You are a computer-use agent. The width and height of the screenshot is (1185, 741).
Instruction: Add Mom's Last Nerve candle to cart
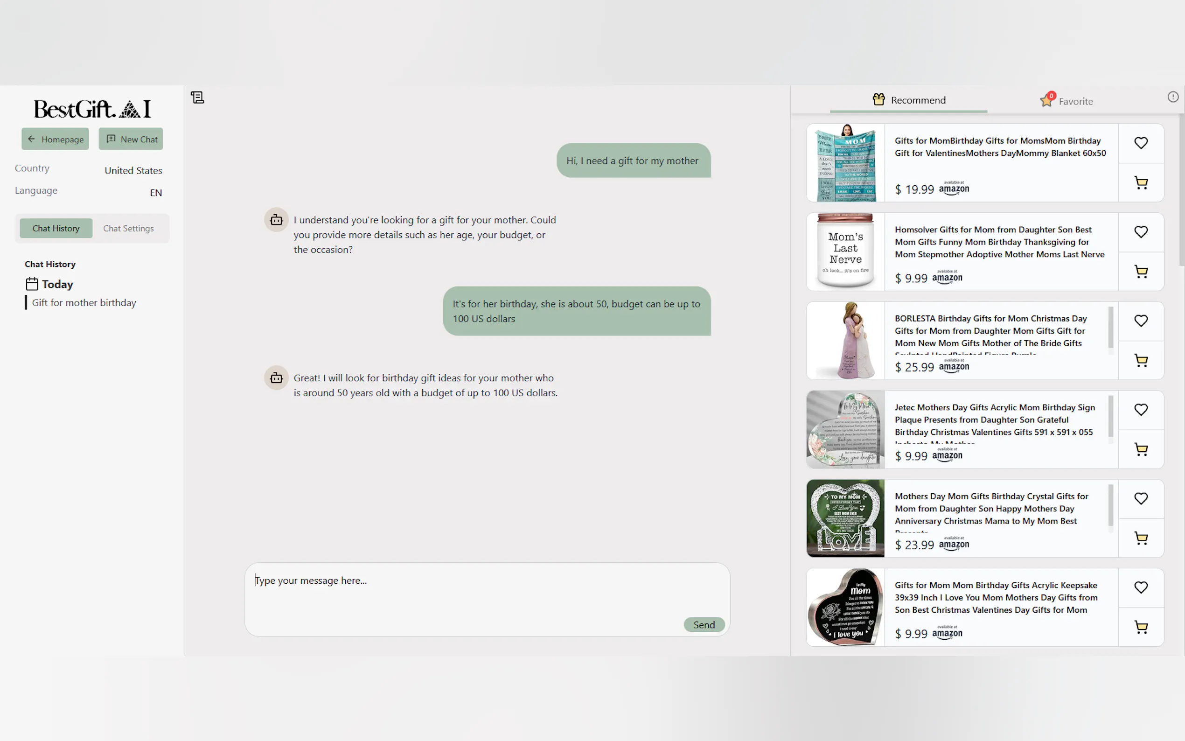1141,272
